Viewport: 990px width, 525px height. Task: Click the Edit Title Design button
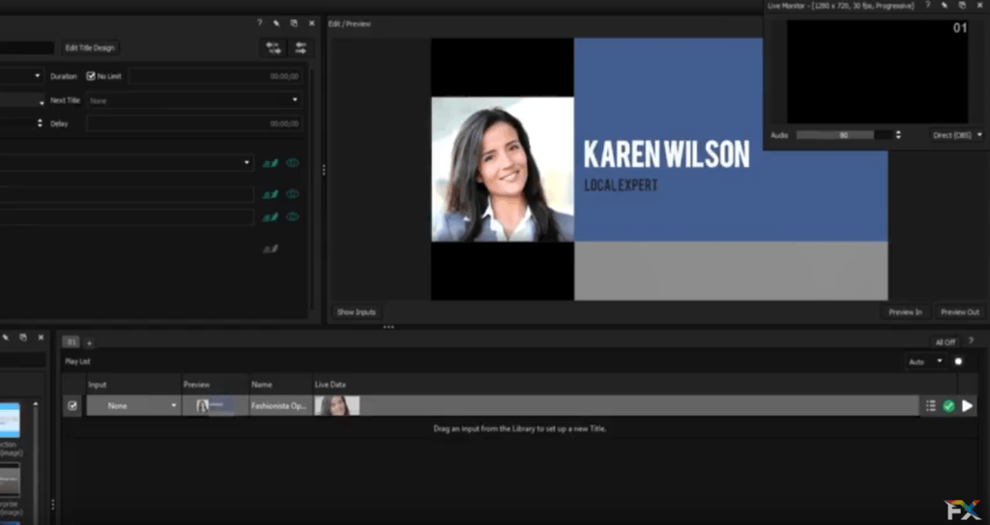click(90, 47)
